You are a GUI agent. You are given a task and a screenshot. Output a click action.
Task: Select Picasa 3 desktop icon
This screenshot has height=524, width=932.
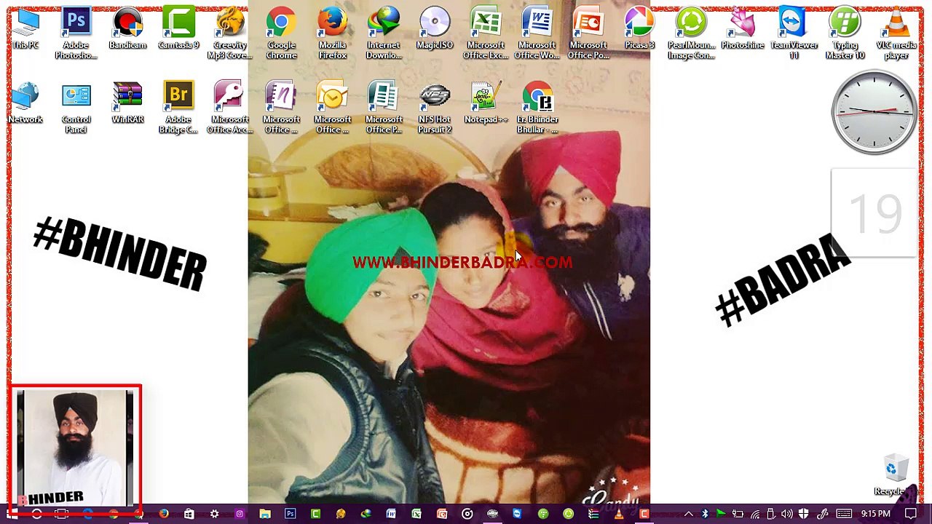tap(639, 29)
